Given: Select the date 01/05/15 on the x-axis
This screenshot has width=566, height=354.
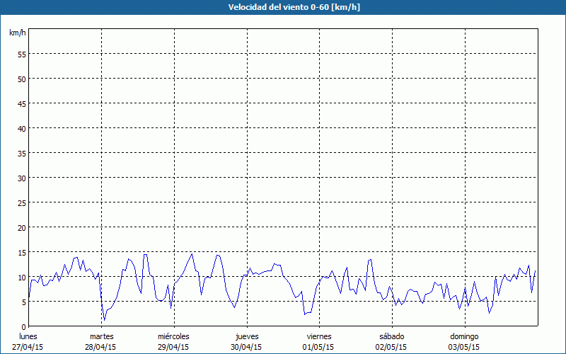Looking at the screenshot, I should 319,347.
